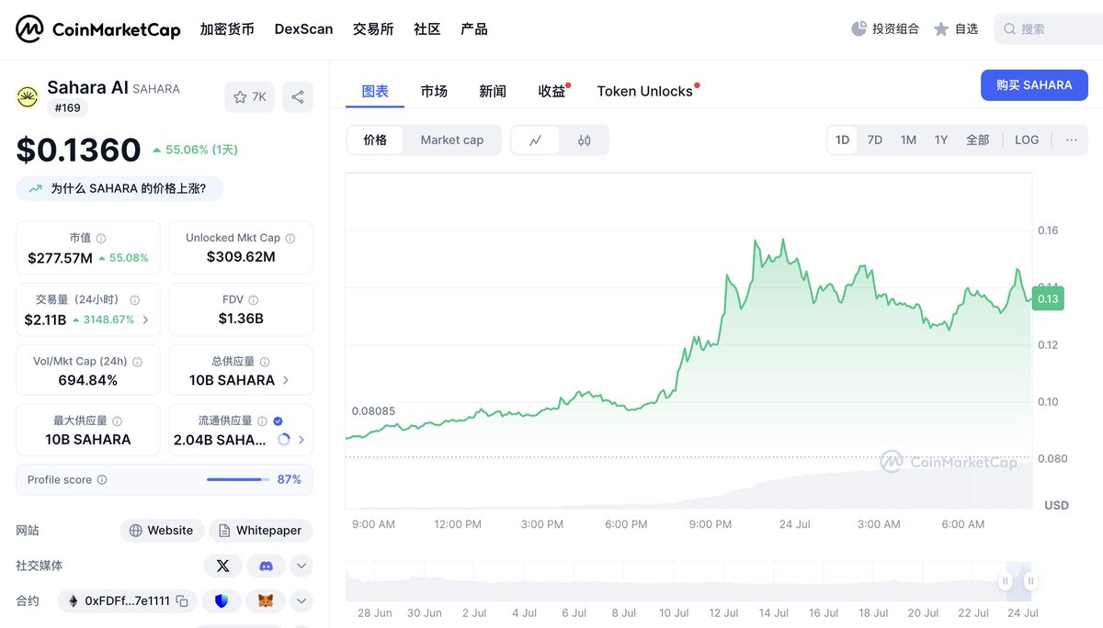Click the share icon next to 7K
Viewport: 1103px width, 628px height.
point(298,97)
